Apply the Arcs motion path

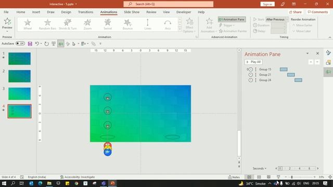tap(168, 24)
